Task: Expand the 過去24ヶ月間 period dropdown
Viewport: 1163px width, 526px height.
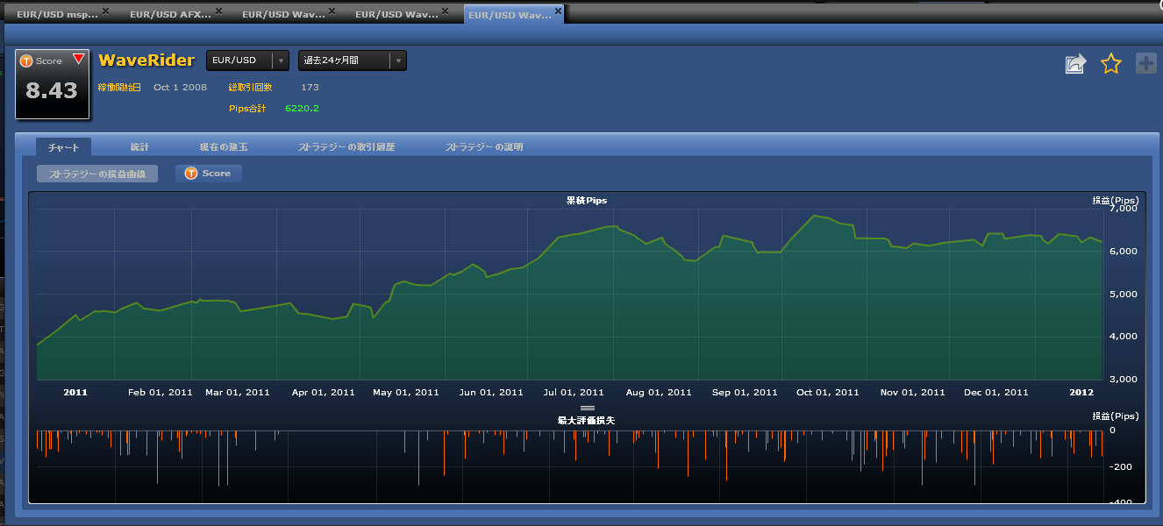Action: click(352, 60)
